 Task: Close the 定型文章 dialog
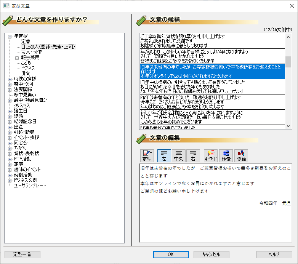click(x=292, y=6)
